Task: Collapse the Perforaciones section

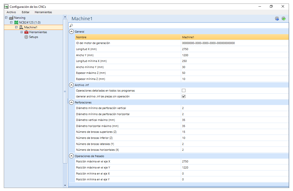Action: tap(71, 102)
